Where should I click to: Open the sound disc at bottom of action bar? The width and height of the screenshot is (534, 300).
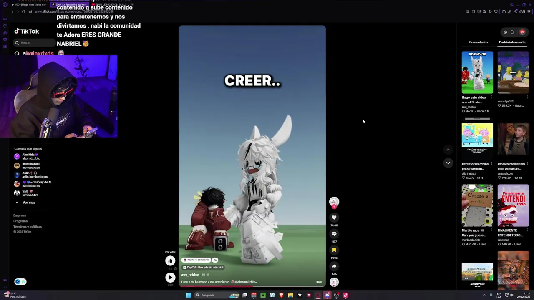(x=334, y=282)
